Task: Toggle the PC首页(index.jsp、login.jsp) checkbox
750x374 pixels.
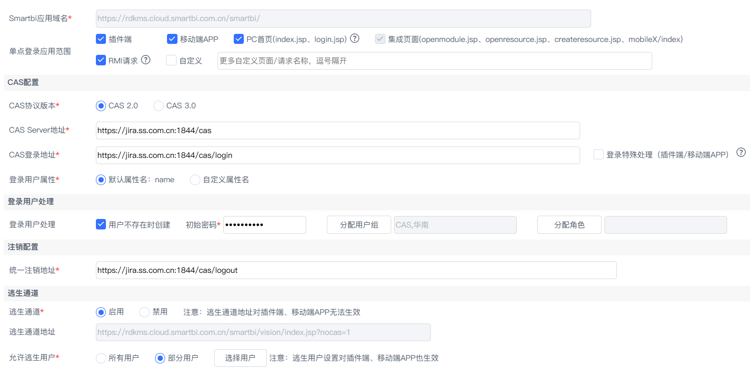Action: [239, 39]
